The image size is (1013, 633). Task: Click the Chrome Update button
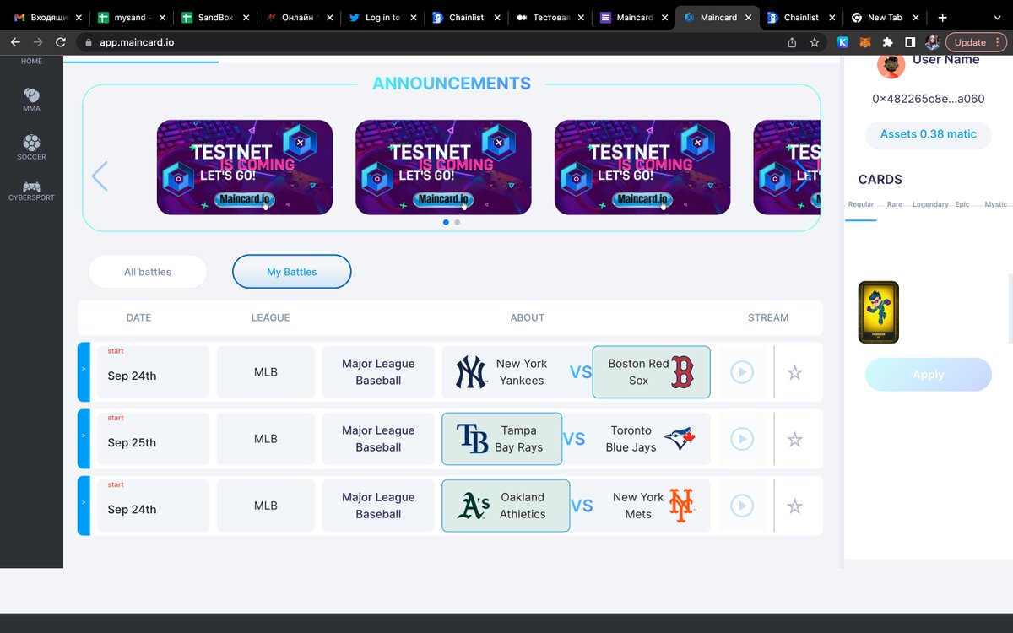coord(970,42)
